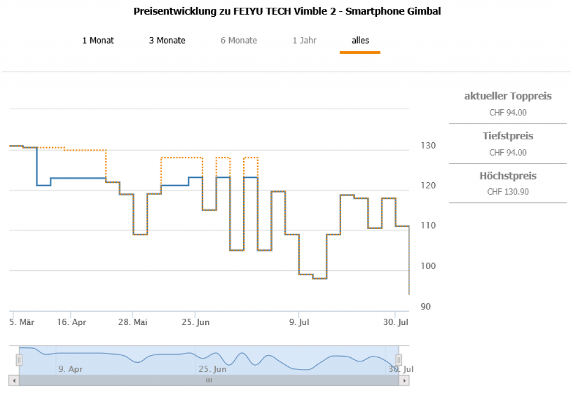Click the navigator's right range handle
571x393 pixels.
pos(399,360)
